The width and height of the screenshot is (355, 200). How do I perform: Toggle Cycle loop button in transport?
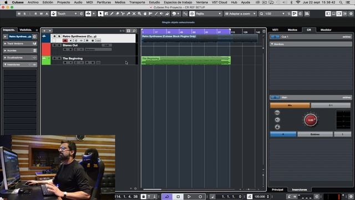167,197
